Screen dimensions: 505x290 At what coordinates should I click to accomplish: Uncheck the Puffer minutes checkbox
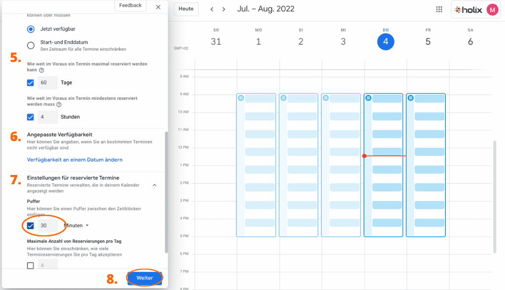click(31, 225)
